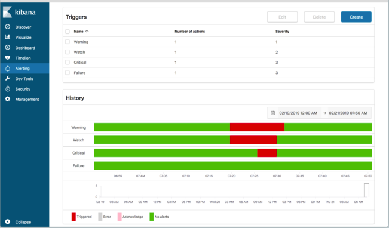Click the Watch name in triggers table
This screenshot has width=389, height=228.
pyautogui.click(x=79, y=53)
